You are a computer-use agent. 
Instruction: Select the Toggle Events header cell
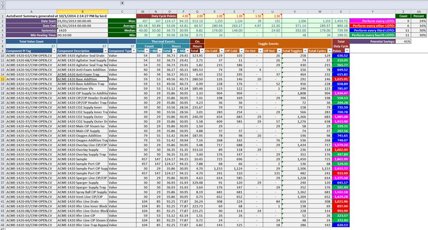point(268,43)
